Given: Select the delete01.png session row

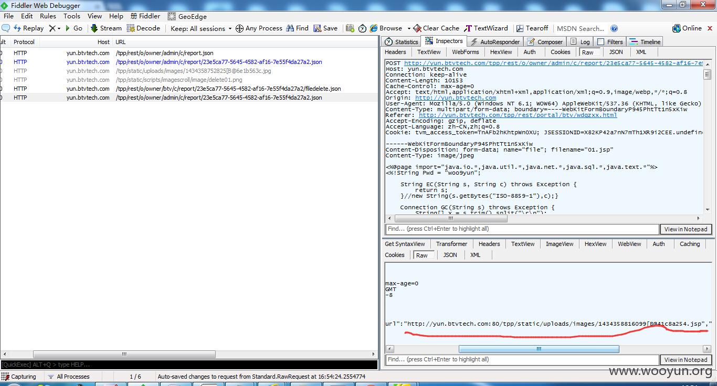Looking at the screenshot, I should 188,80.
